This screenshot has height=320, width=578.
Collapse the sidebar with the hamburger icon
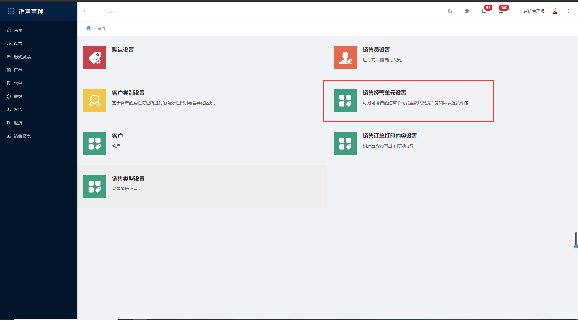click(86, 11)
